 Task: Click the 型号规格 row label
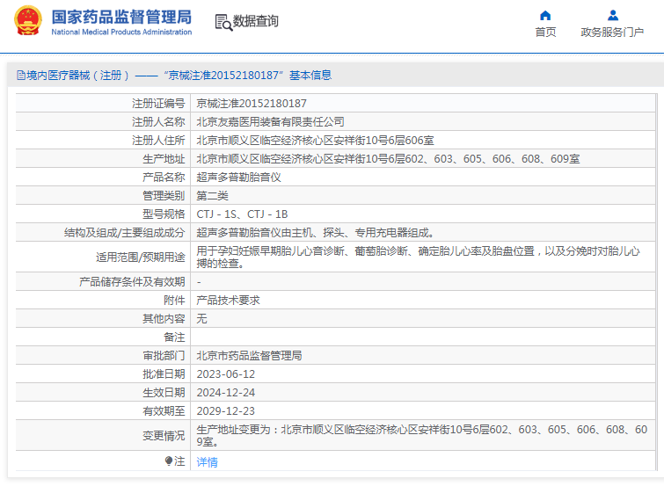pyautogui.click(x=164, y=214)
